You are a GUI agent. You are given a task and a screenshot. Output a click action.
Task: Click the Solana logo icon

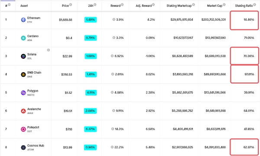click(23, 56)
